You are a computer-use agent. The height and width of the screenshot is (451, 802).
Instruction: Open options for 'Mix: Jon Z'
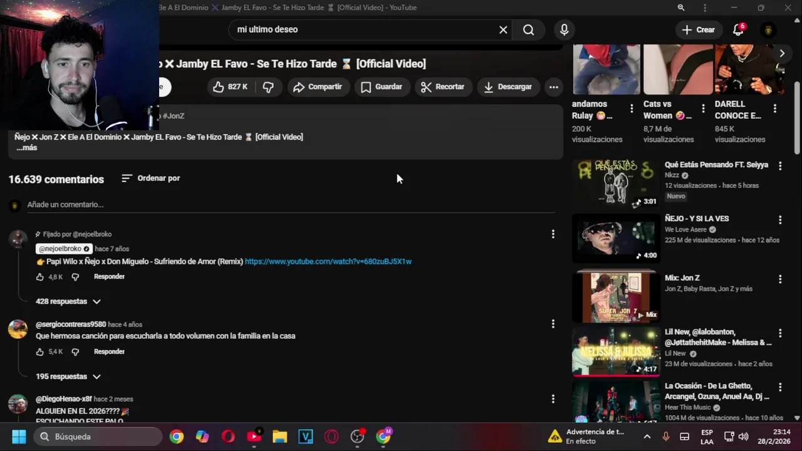[780, 279]
